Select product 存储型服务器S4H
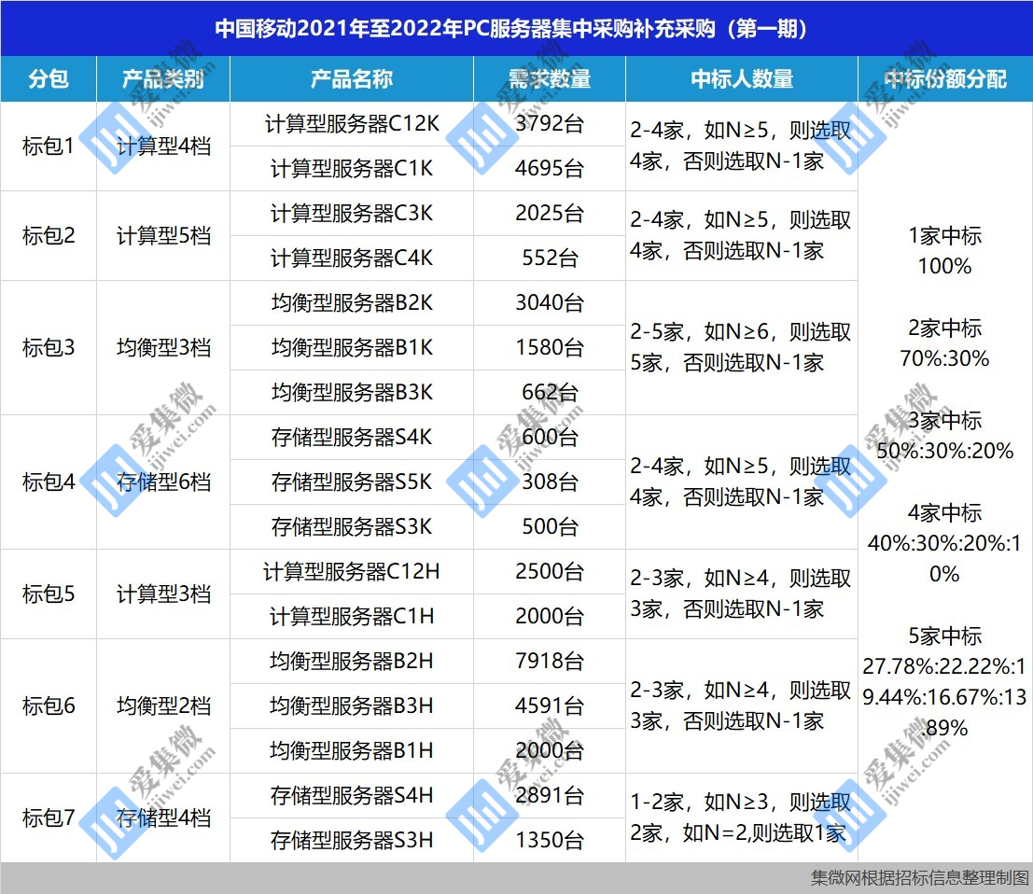 click(x=352, y=795)
